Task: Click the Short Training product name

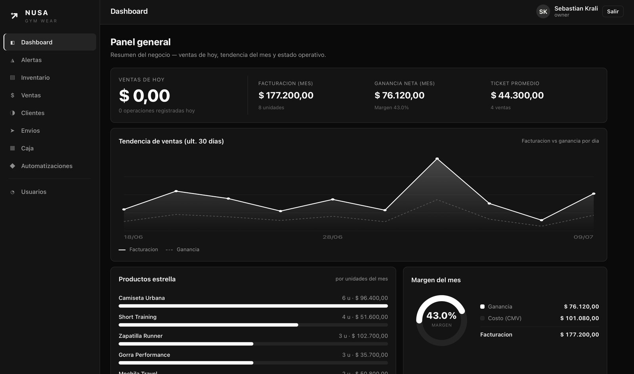Action: click(137, 317)
